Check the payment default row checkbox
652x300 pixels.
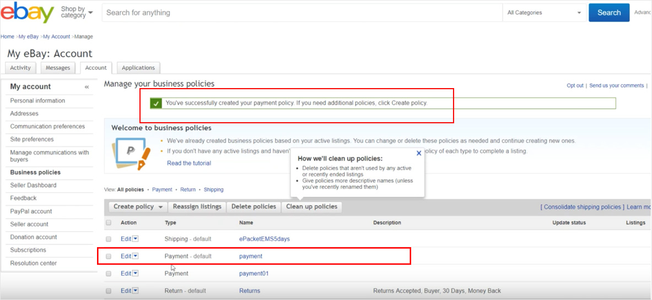(x=109, y=257)
